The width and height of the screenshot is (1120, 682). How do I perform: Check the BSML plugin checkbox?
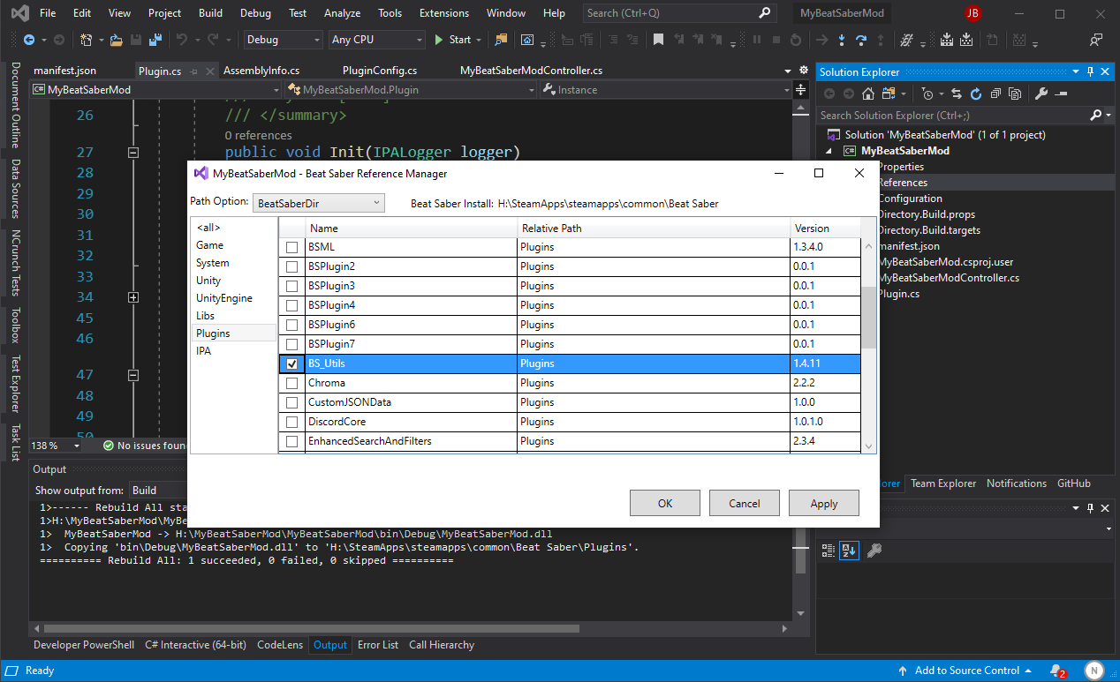tap(291, 247)
